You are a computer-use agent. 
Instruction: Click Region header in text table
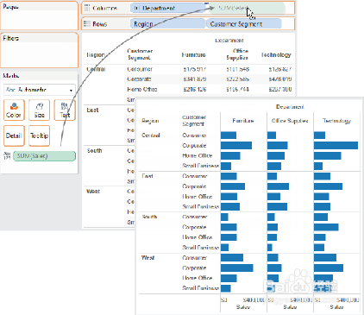tap(96, 54)
